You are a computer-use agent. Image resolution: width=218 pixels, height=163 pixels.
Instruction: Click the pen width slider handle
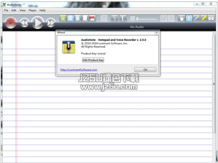(x=137, y=19)
